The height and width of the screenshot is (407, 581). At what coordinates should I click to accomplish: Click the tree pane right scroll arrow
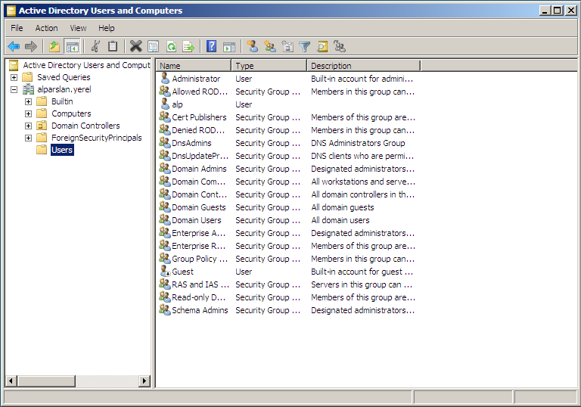click(144, 381)
